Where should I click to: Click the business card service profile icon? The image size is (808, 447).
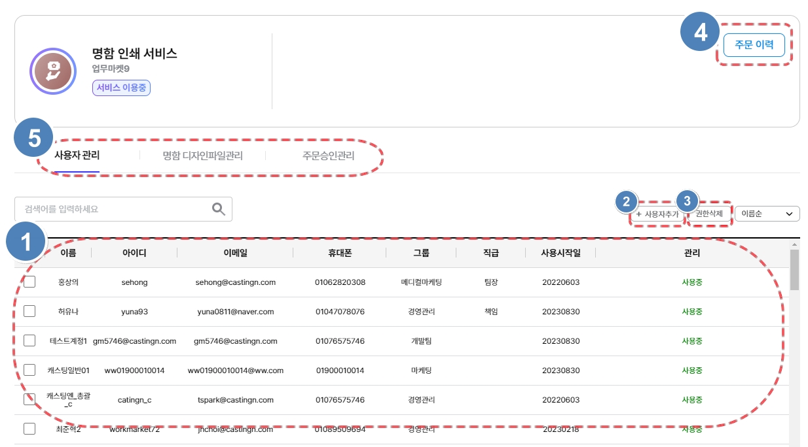54,71
